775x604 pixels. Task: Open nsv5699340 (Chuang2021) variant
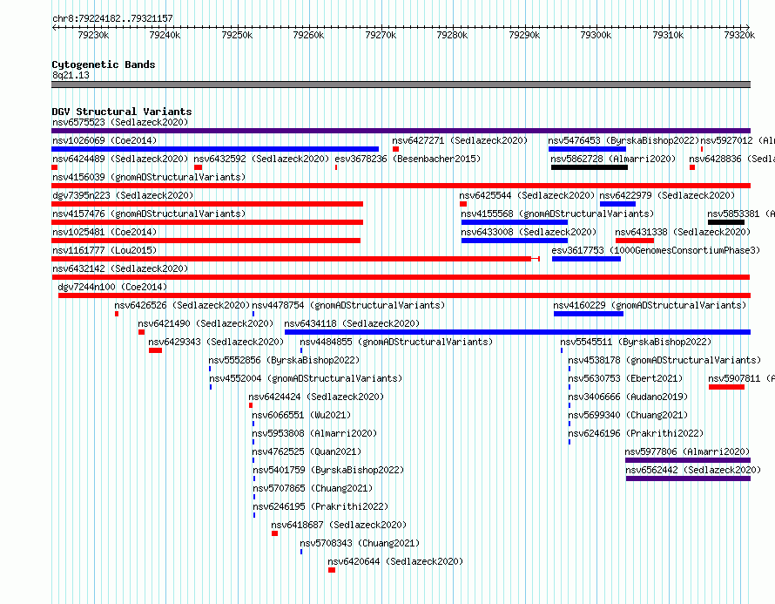point(628,415)
